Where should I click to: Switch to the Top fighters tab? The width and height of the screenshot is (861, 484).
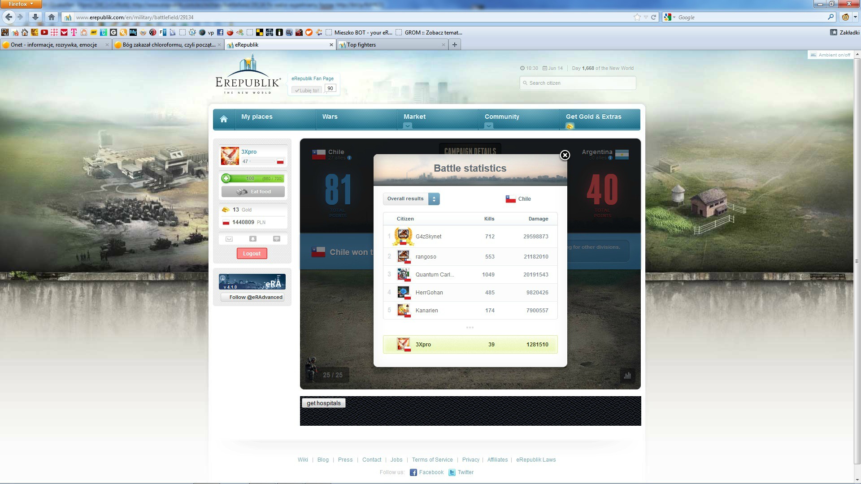(392, 45)
